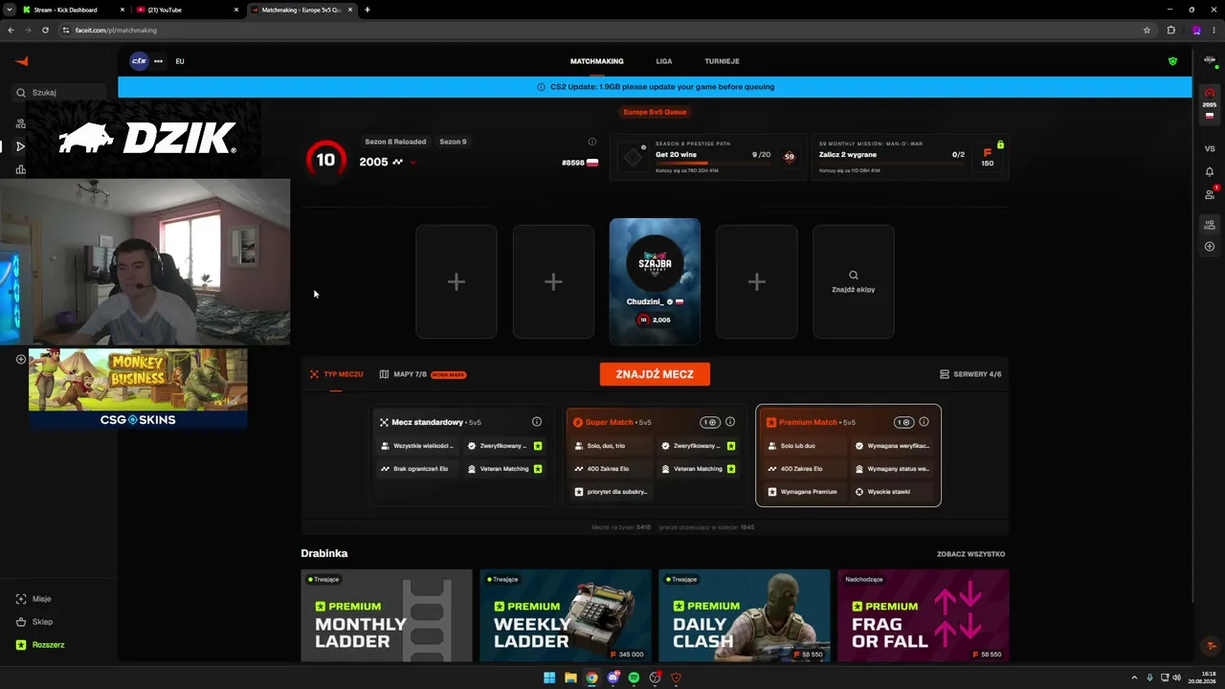Open the Premium Daily Clash card
This screenshot has width=1225, height=689.
point(745,615)
